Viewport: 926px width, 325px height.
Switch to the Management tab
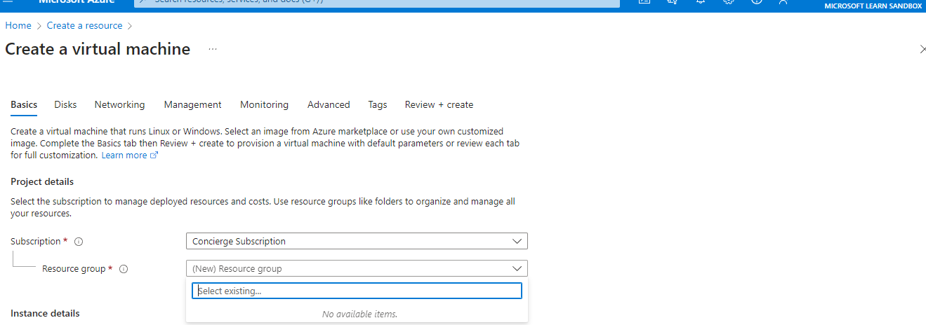pyautogui.click(x=192, y=104)
